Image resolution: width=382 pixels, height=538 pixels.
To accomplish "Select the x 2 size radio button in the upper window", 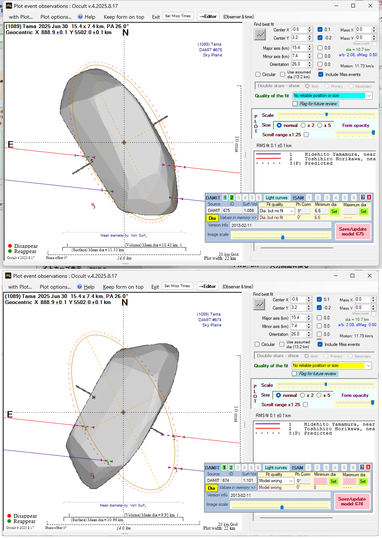I will 303,125.
